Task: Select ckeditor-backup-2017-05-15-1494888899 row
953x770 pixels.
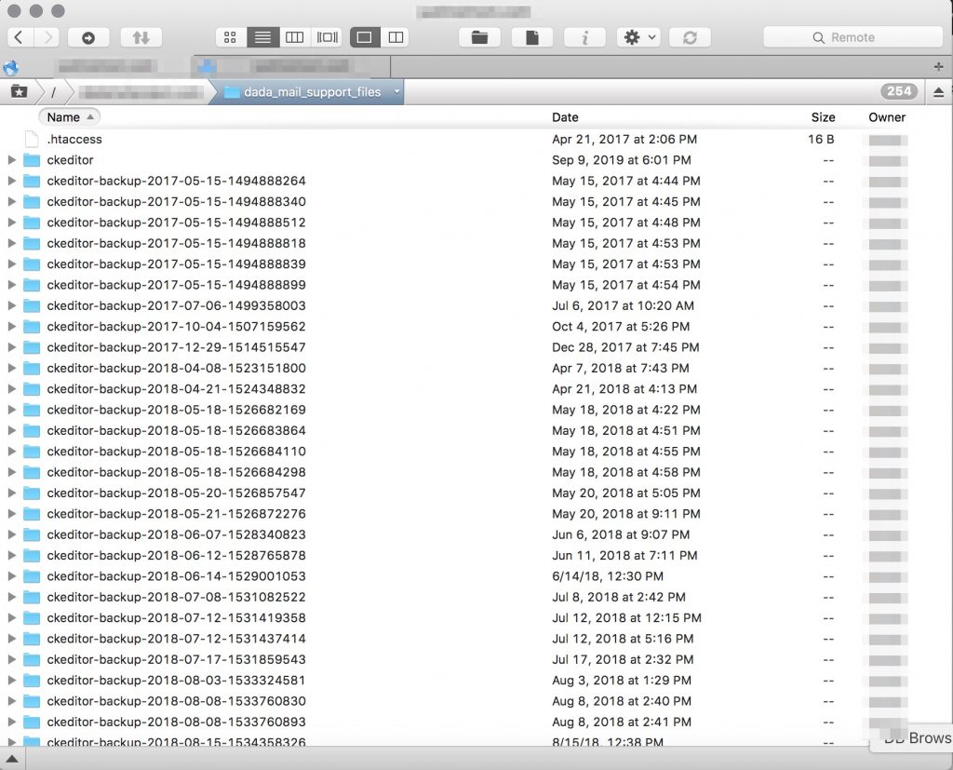Action: tap(476, 285)
